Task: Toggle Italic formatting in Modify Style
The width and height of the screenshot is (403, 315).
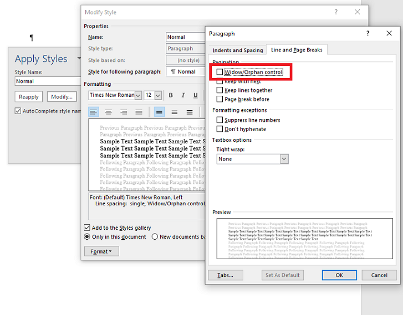Action: [x=183, y=95]
